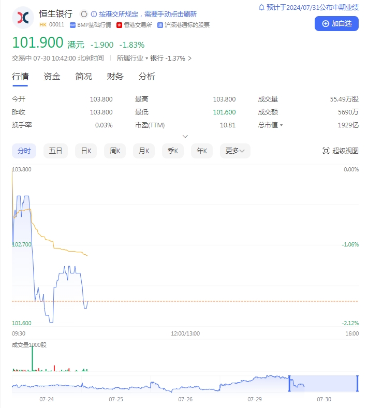Click the 12:00/13:00 axis label

tap(185, 333)
